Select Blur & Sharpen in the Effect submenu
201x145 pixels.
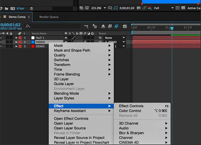coord(131,133)
